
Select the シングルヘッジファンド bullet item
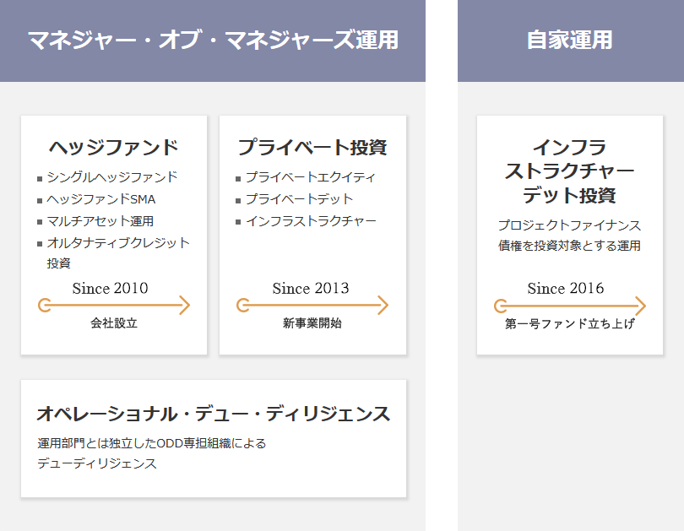point(112,177)
